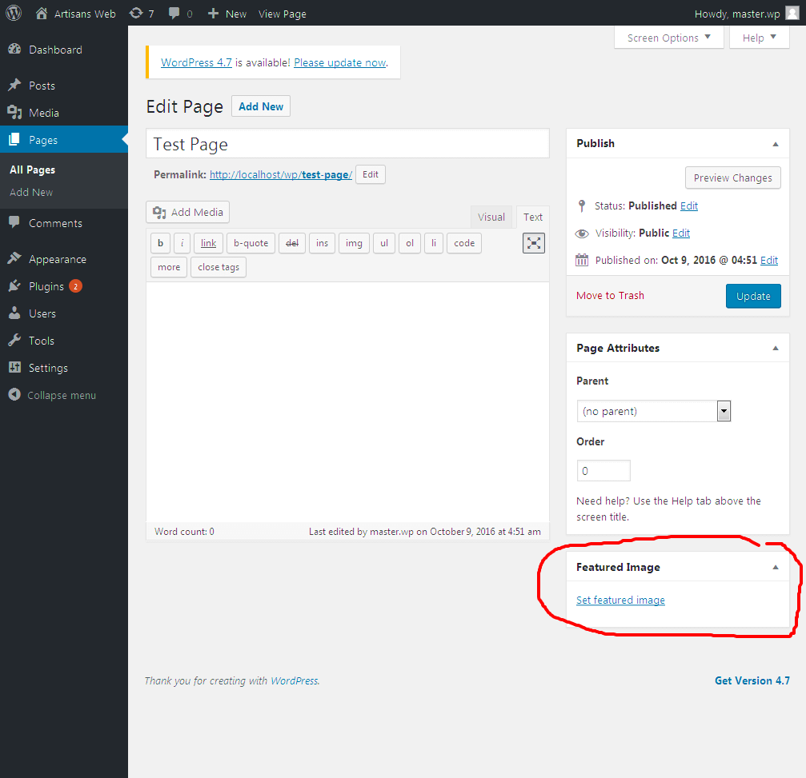
Task: Open updates via the refresh icon
Action: pos(136,14)
